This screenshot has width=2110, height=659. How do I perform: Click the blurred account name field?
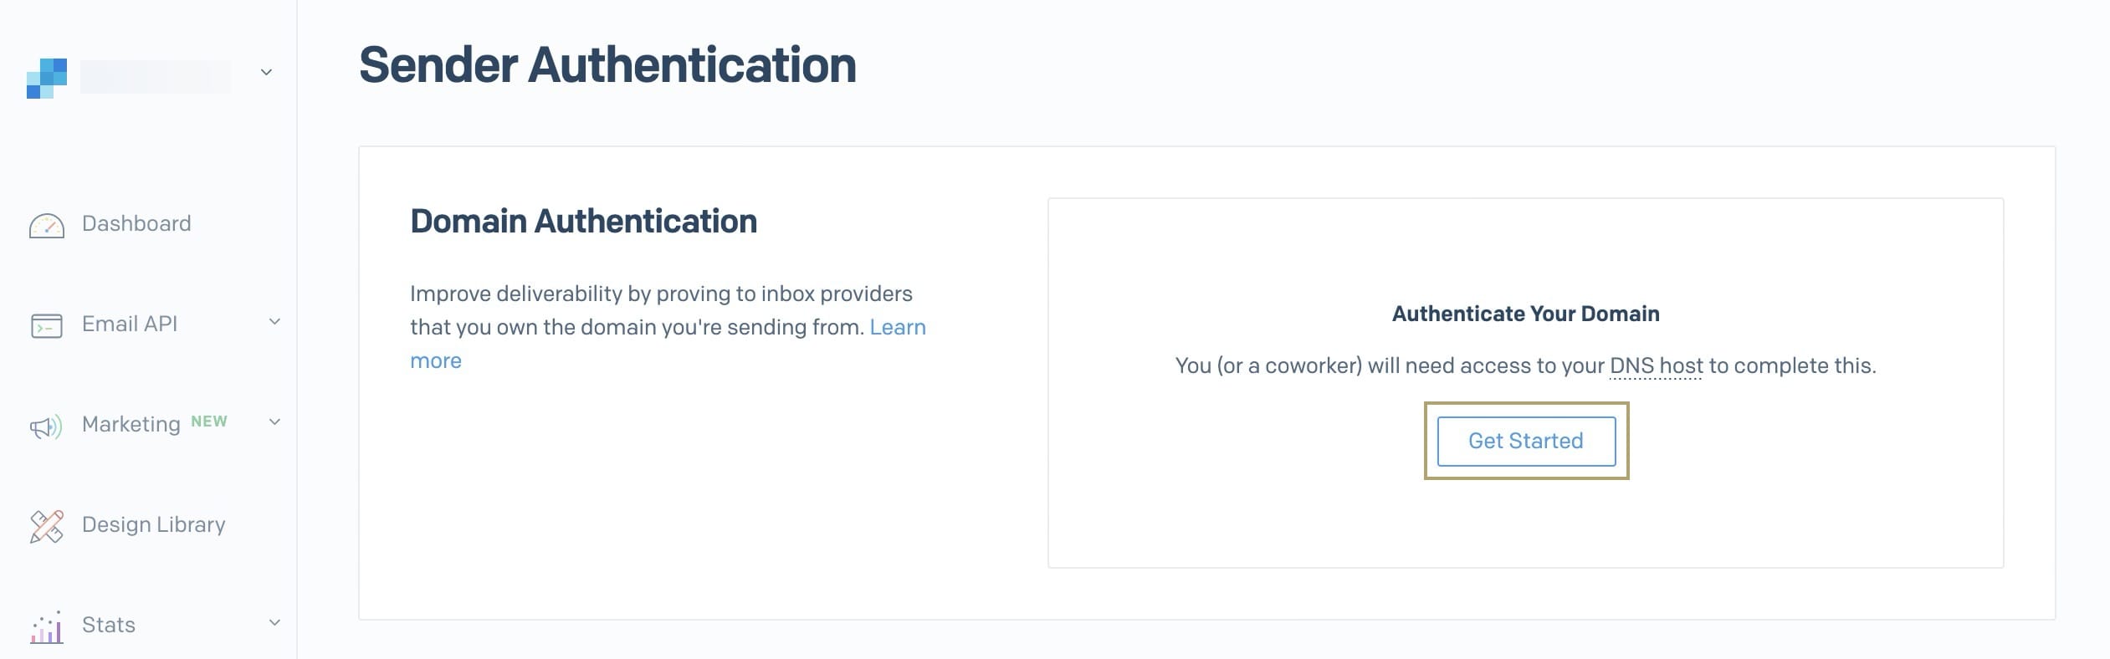click(x=156, y=76)
